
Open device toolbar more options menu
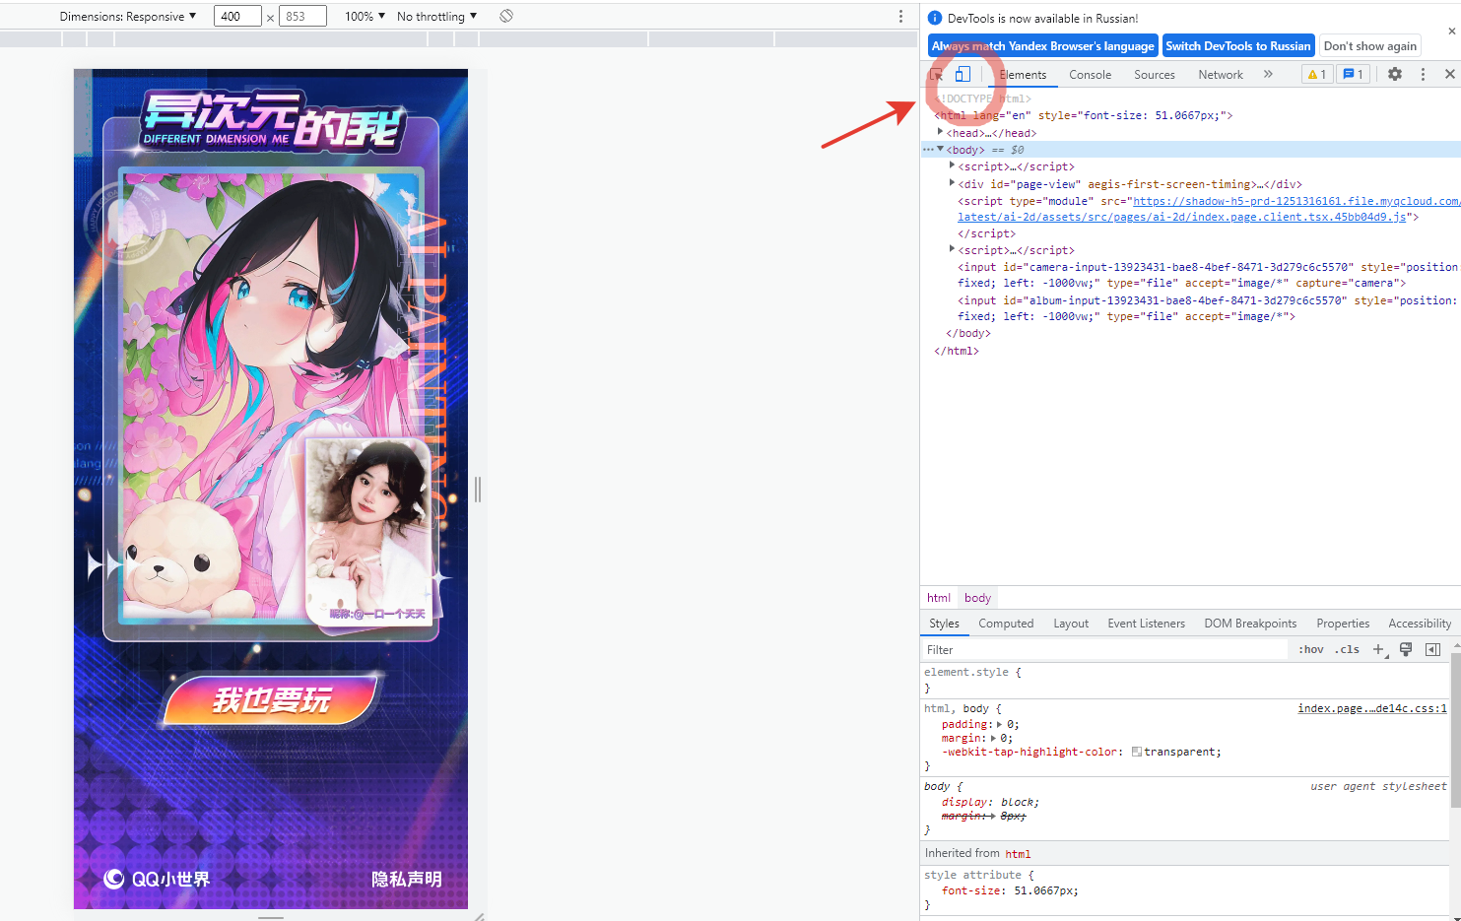click(x=900, y=16)
